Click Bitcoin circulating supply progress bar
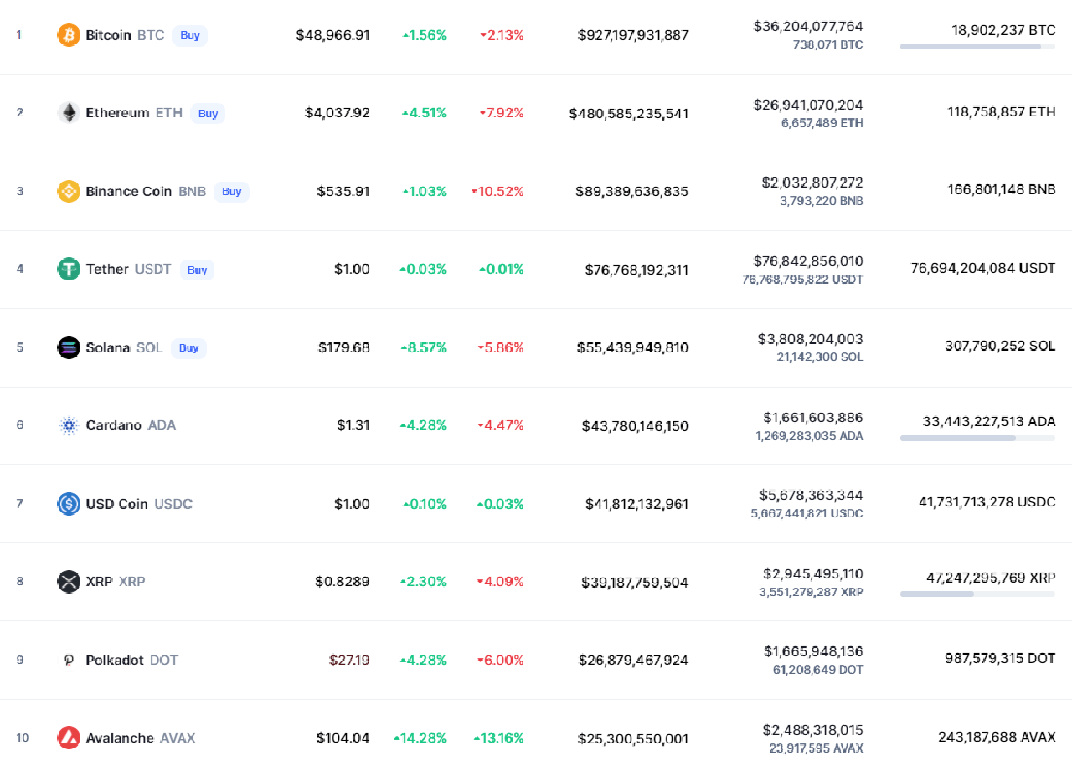The image size is (1072, 766). tap(977, 47)
